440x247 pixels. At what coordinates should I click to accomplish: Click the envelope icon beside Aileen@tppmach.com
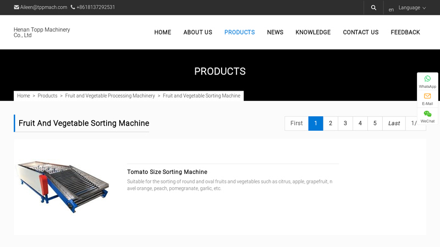tap(16, 7)
